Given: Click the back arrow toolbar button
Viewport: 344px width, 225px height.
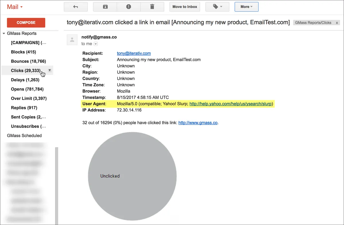Looking at the screenshot, I should pyautogui.click(x=76, y=7).
